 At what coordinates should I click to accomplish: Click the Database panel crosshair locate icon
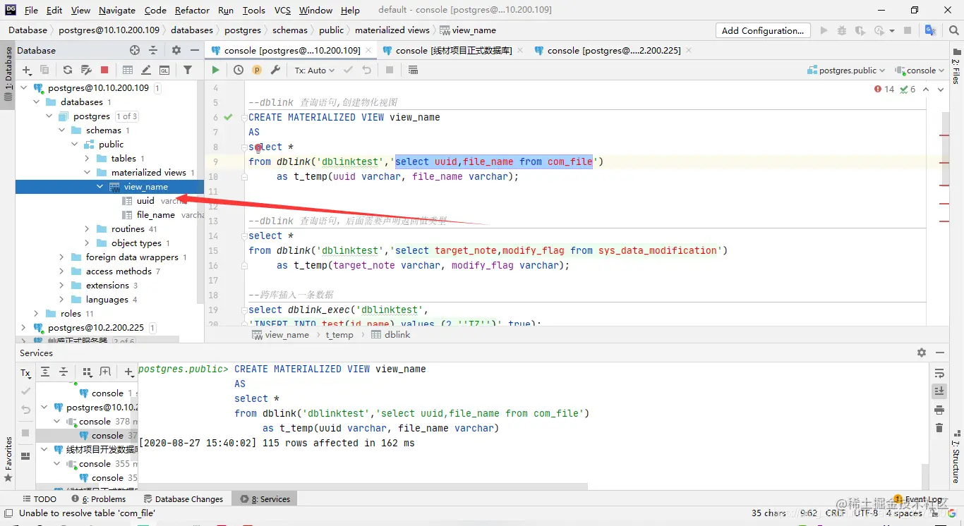point(135,50)
